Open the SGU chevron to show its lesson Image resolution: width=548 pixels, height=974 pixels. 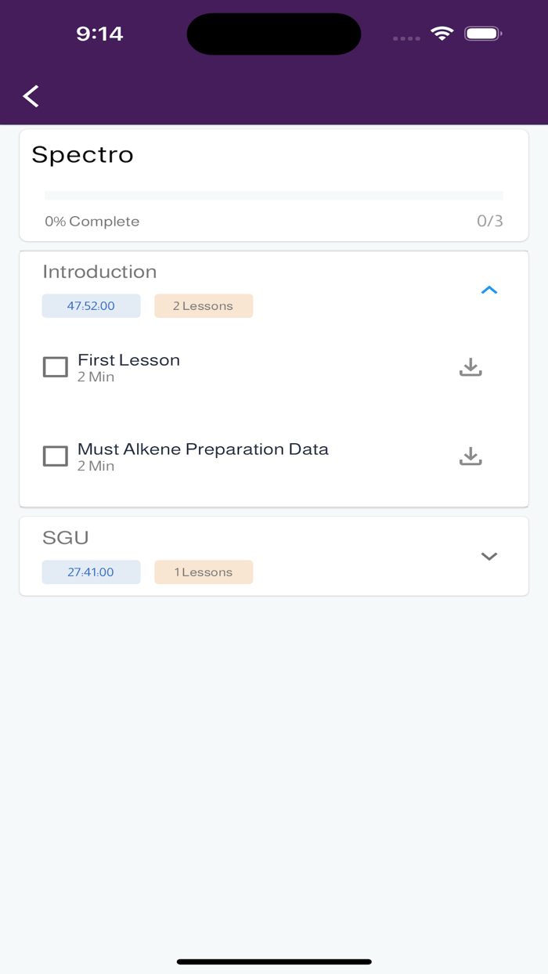coord(489,556)
